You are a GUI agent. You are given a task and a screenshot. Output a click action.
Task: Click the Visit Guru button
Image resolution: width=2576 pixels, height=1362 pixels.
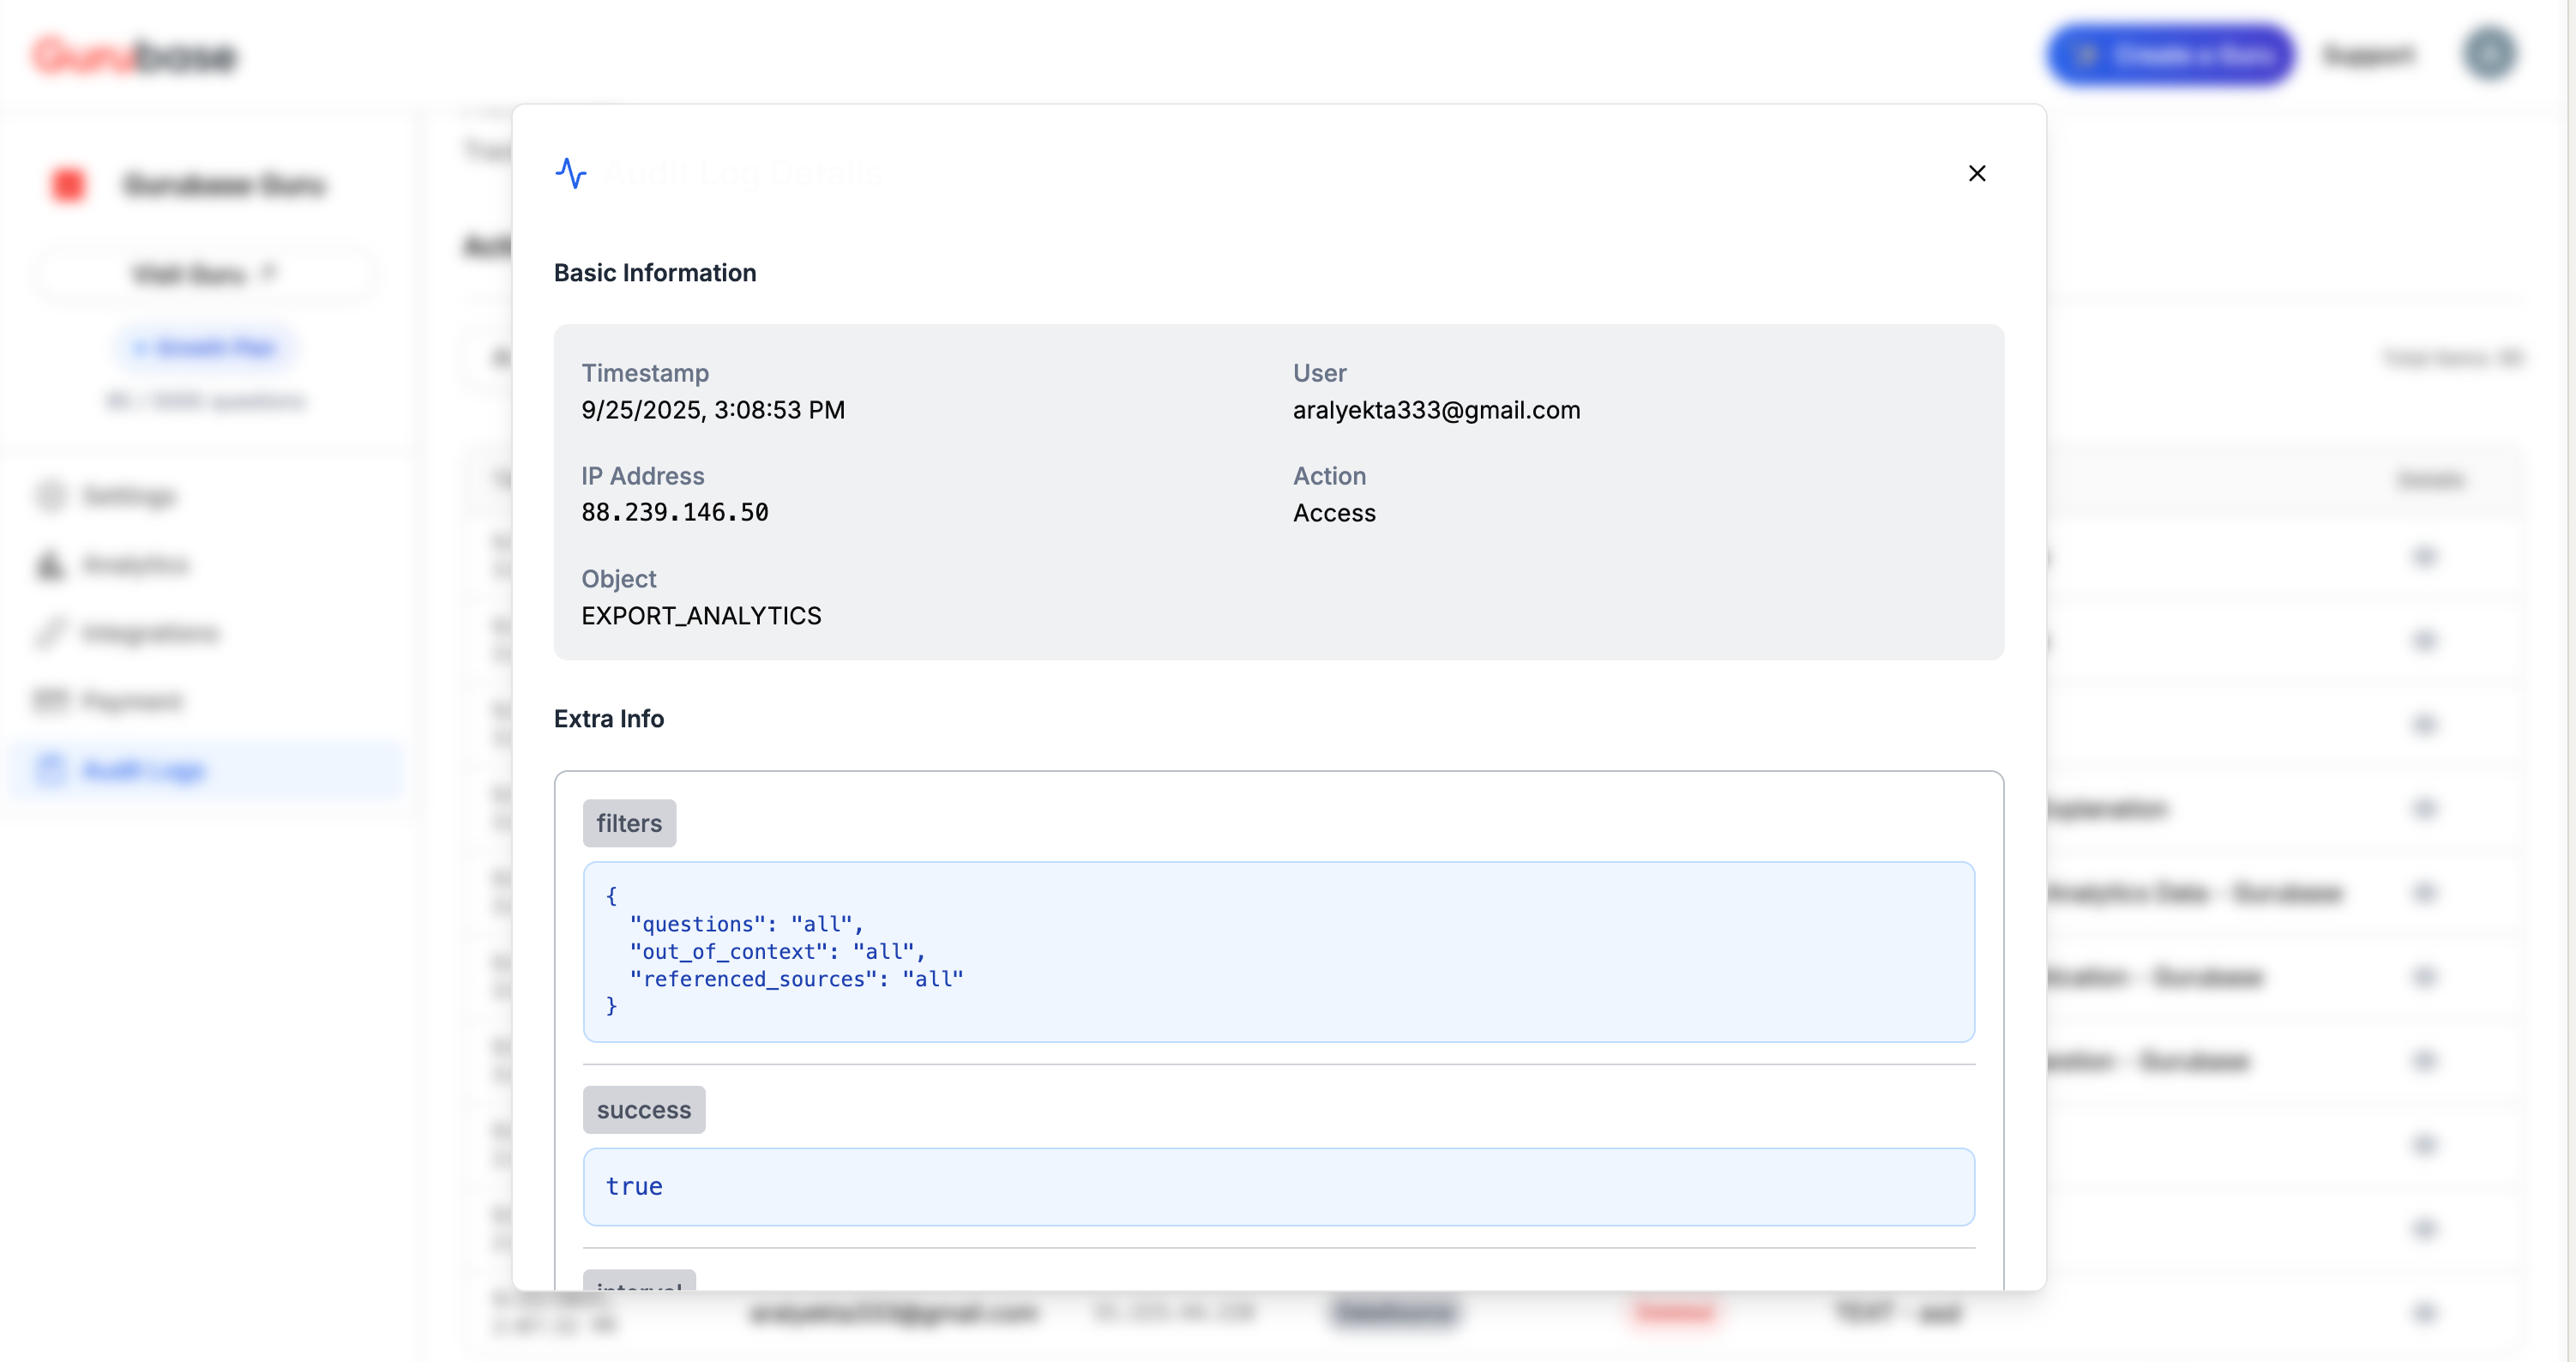[205, 274]
